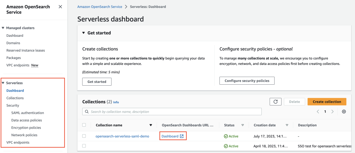Go to next page of collections
Viewport: 355px width, 153px height.
[x=332, y=112]
